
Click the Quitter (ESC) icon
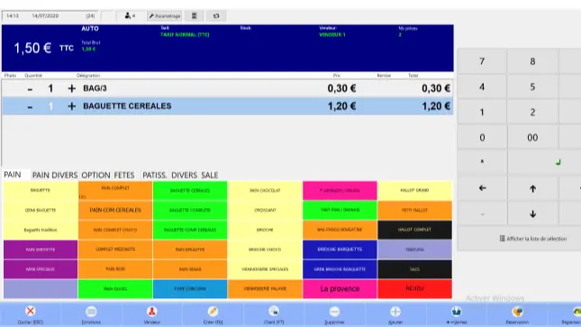pyautogui.click(x=31, y=311)
